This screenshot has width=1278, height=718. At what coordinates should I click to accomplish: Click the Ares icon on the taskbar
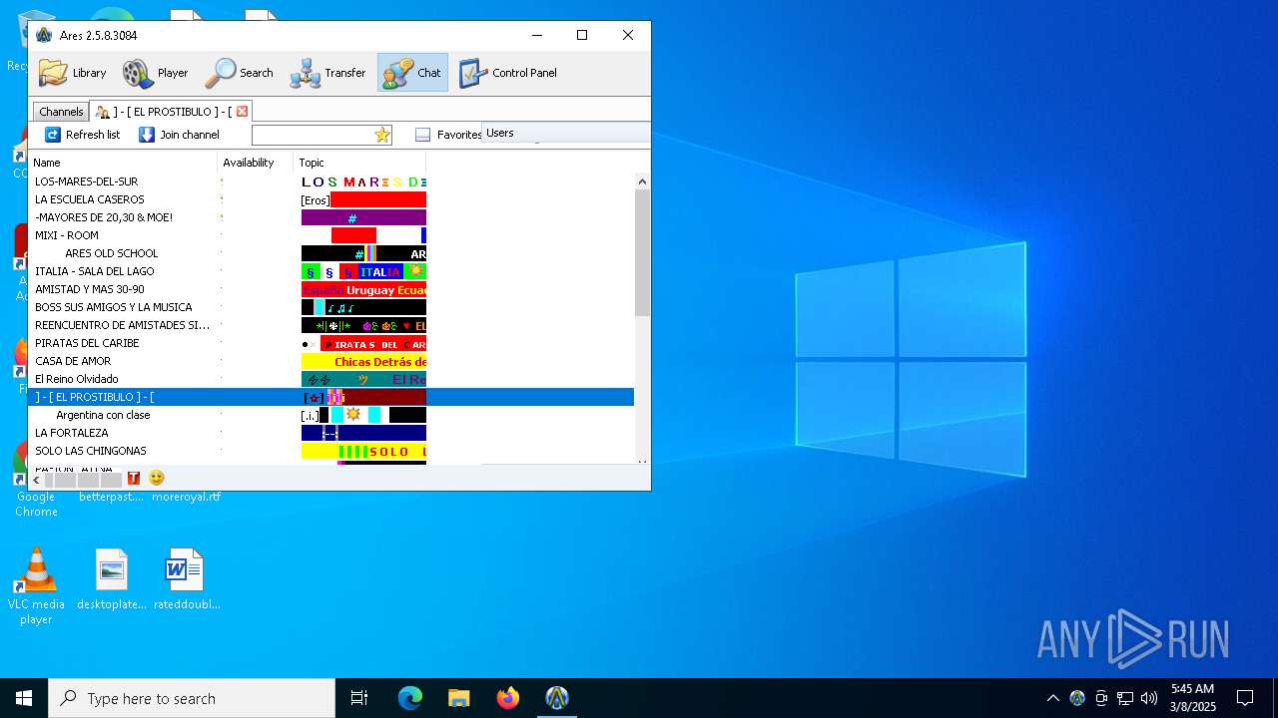[557, 698]
